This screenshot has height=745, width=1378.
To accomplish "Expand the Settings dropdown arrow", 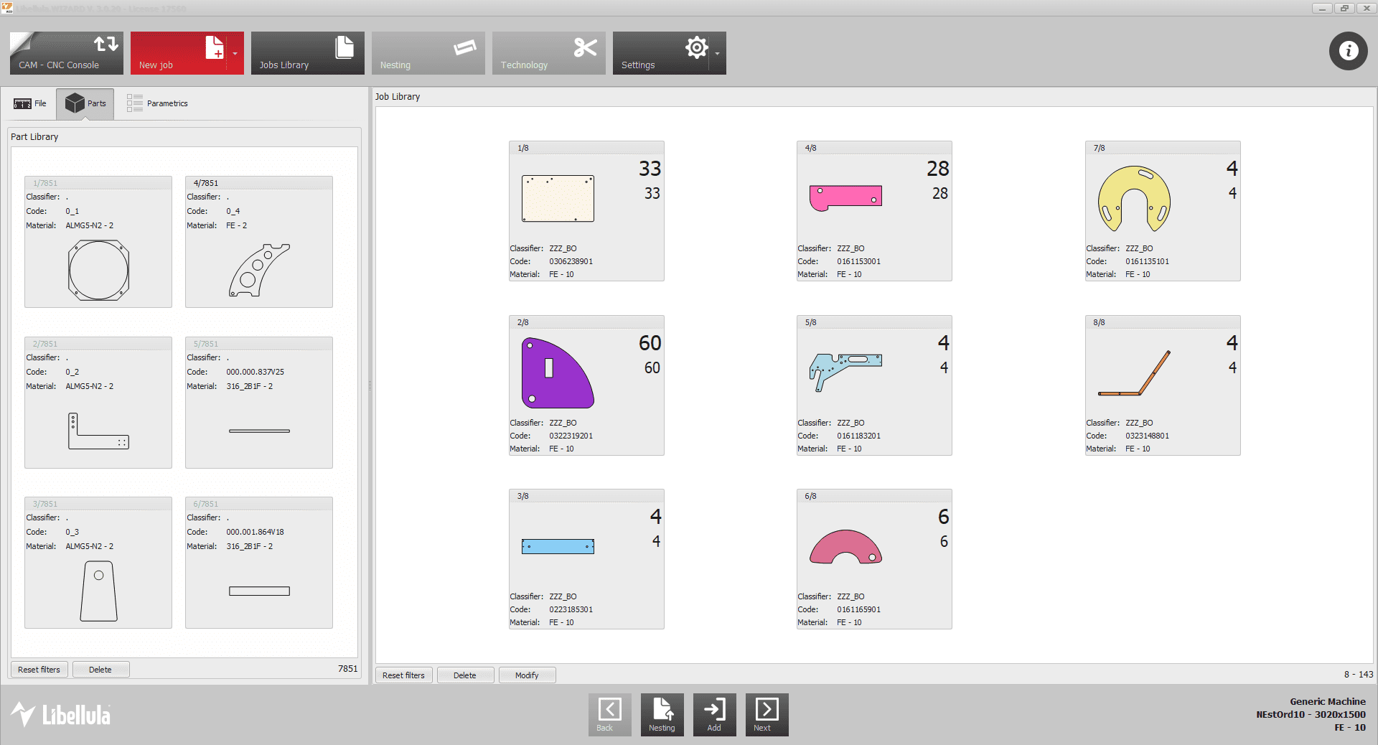I will click(x=718, y=54).
